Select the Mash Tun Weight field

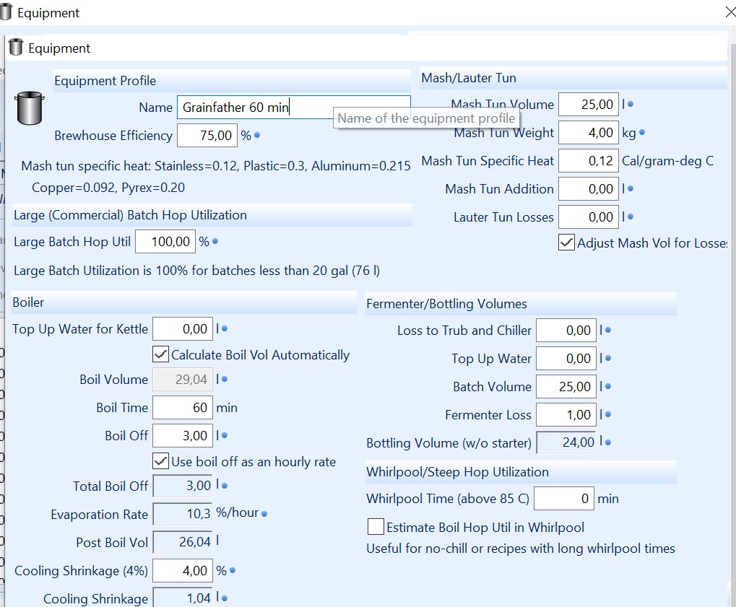(588, 133)
